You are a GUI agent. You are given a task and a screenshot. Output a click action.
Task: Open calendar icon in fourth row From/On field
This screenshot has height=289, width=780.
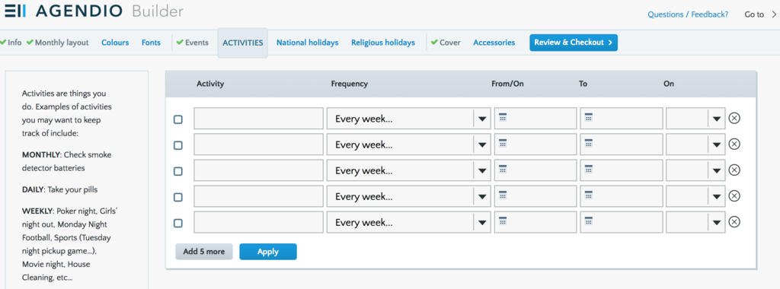503,195
